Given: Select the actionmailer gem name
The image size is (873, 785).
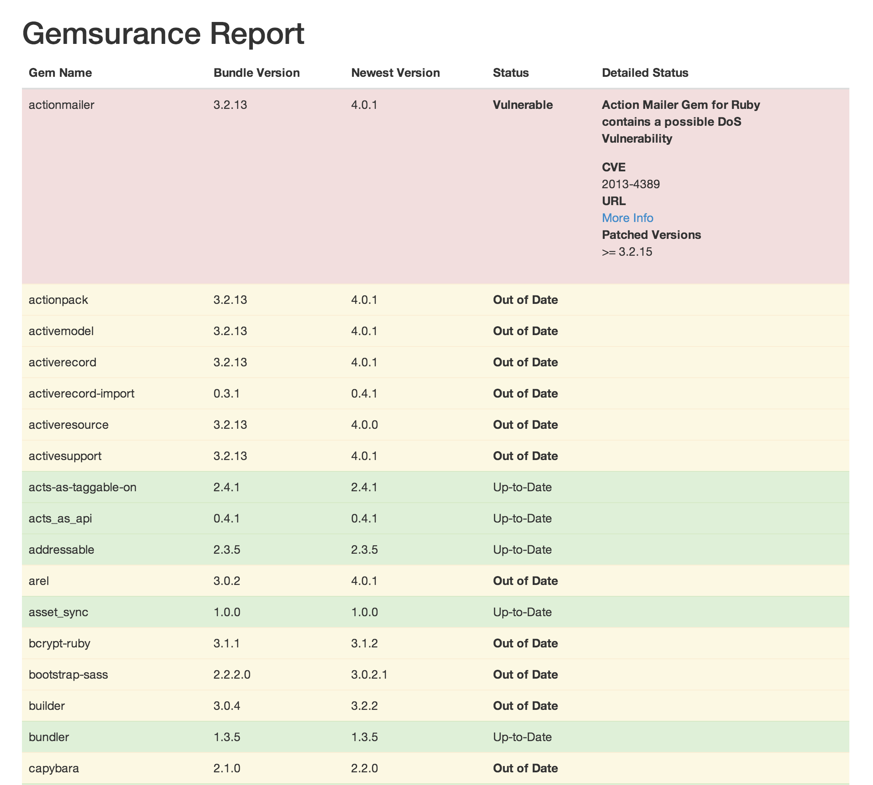Looking at the screenshot, I should point(61,105).
